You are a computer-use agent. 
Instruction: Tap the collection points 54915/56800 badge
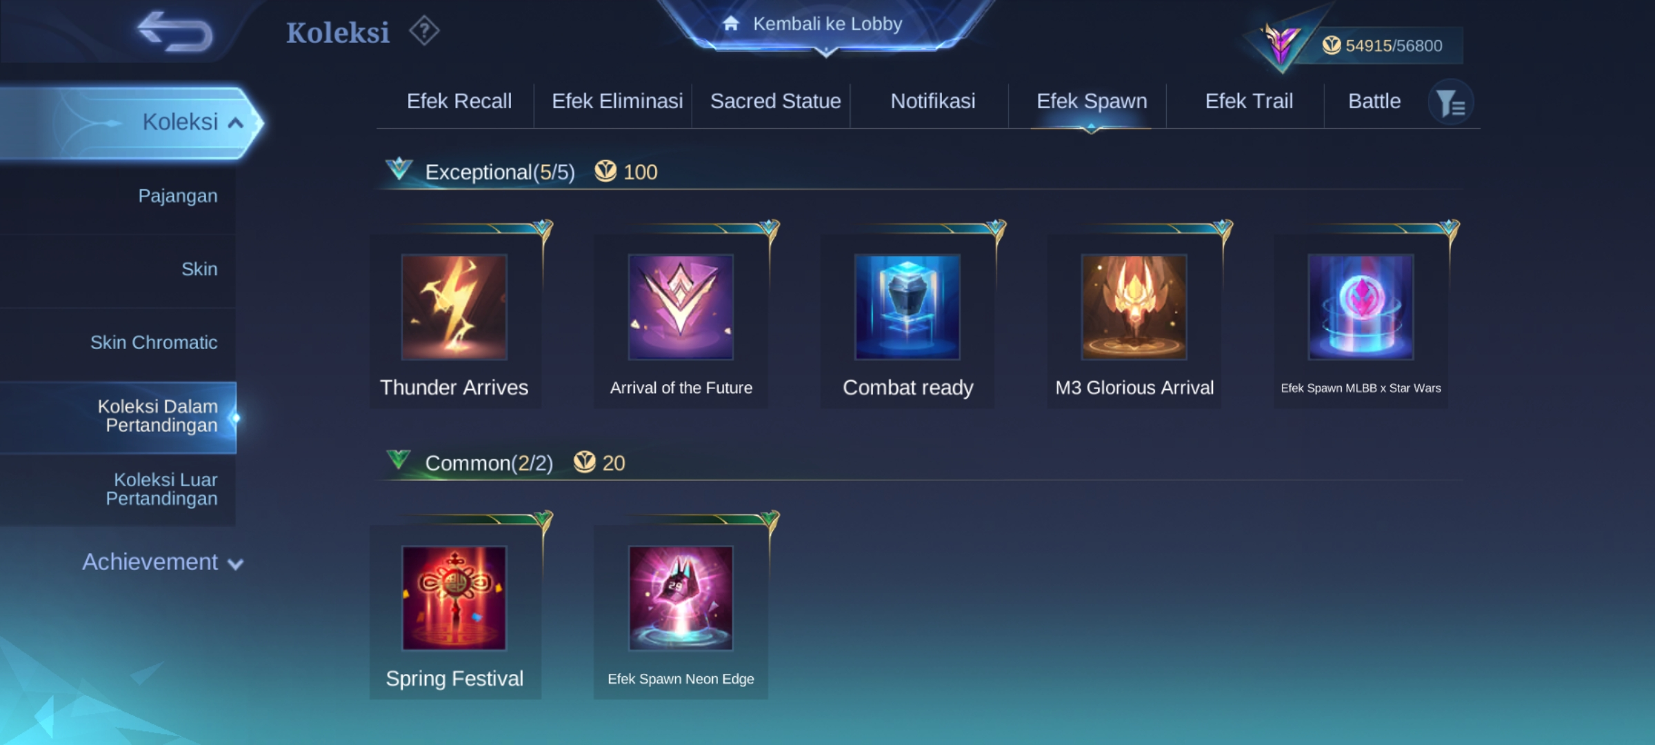point(1382,46)
